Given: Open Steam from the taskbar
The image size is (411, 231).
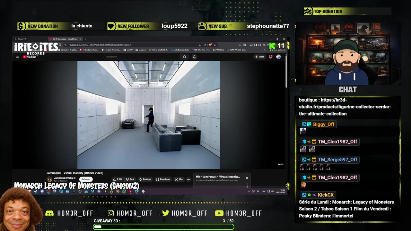Looking at the screenshot, I should point(36,191).
